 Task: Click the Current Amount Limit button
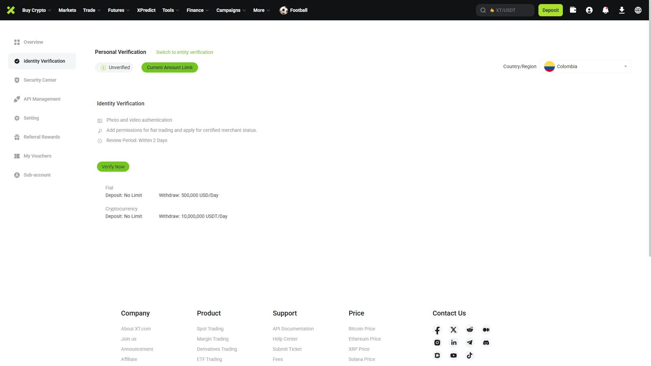pyautogui.click(x=170, y=67)
